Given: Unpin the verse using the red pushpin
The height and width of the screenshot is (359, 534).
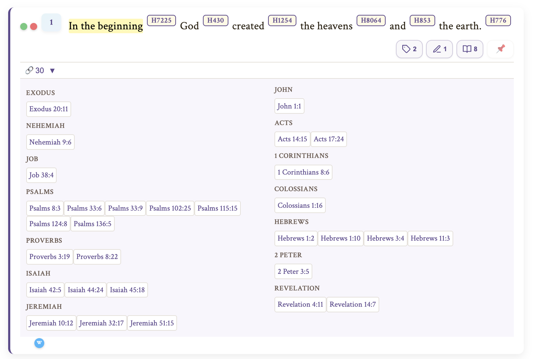Looking at the screenshot, I should coord(500,49).
